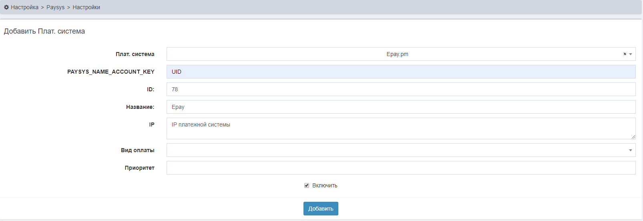The image size is (643, 221).
Task: Click the empty Вид оплаты select box
Action: pos(401,150)
